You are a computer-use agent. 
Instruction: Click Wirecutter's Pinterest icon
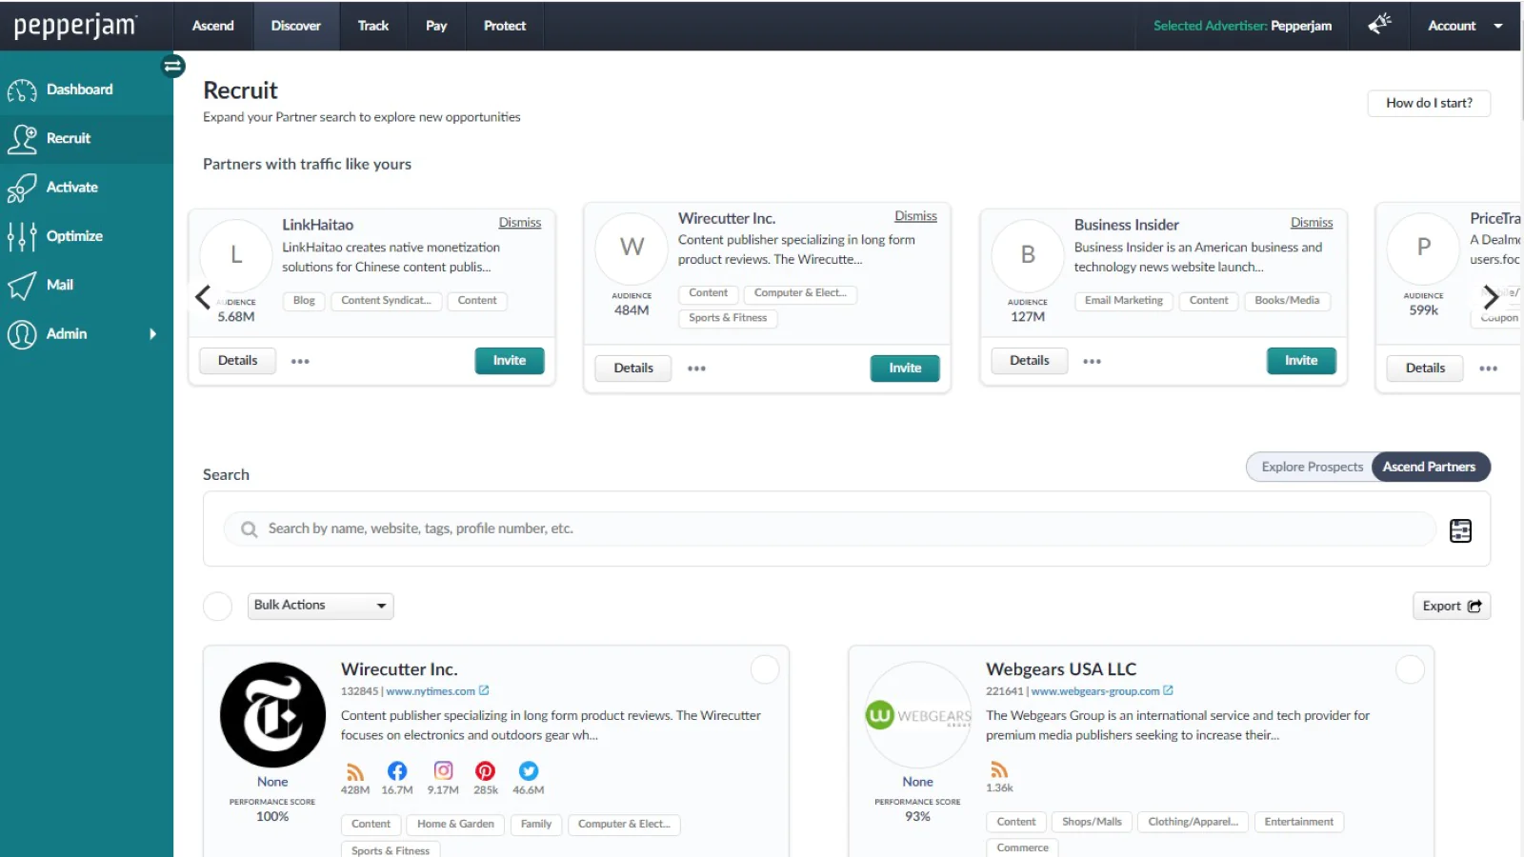(x=486, y=771)
